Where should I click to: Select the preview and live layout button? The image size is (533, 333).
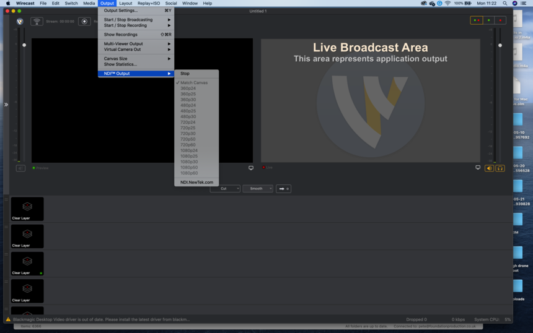[476, 20]
